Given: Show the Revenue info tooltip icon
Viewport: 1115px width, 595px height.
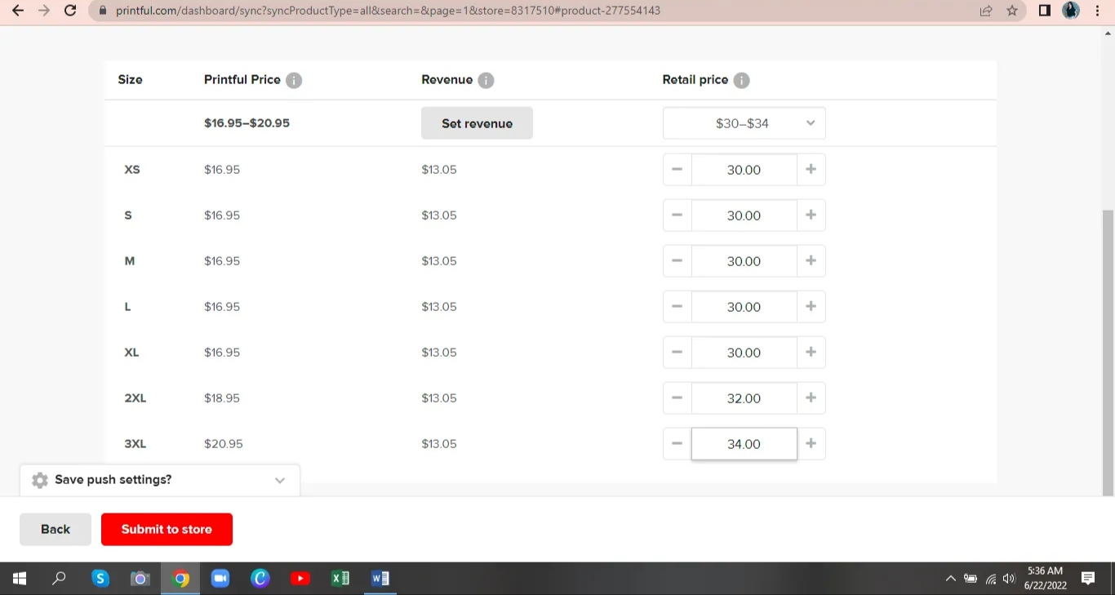Looking at the screenshot, I should pyautogui.click(x=486, y=80).
